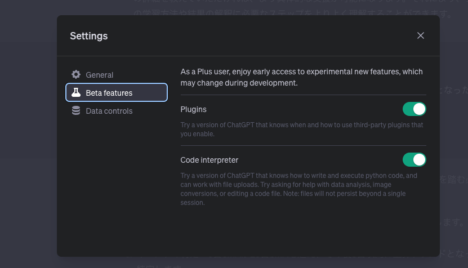Click the Code interpreter heading label
Image resolution: width=468 pixels, height=268 pixels.
point(210,160)
